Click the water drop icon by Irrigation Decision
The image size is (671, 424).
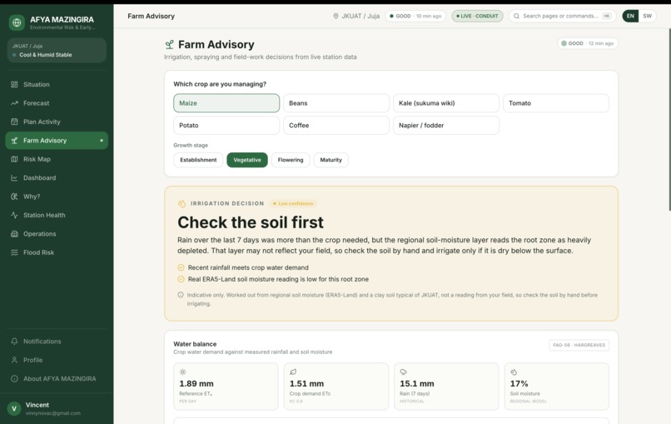(181, 203)
